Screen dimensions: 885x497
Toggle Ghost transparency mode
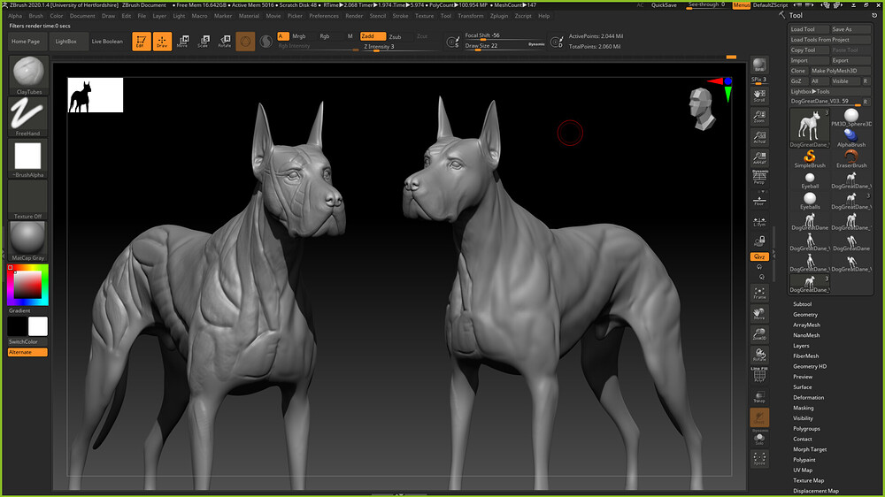pyautogui.click(x=759, y=418)
